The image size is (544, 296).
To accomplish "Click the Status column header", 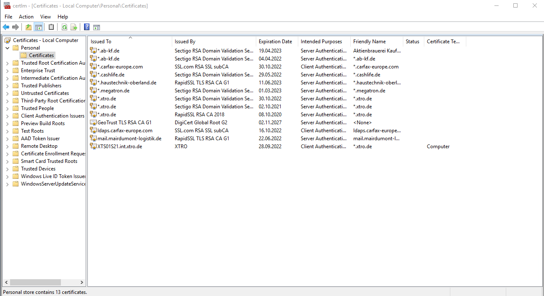I will (414, 42).
